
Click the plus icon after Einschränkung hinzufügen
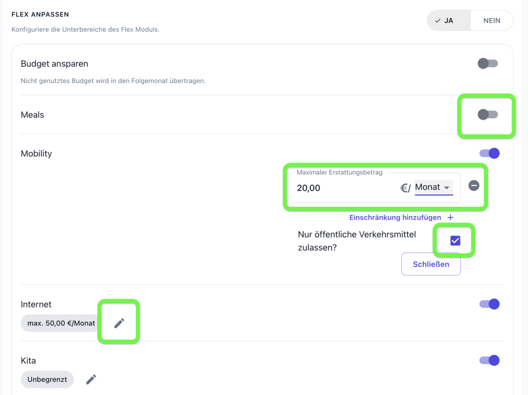(x=450, y=218)
